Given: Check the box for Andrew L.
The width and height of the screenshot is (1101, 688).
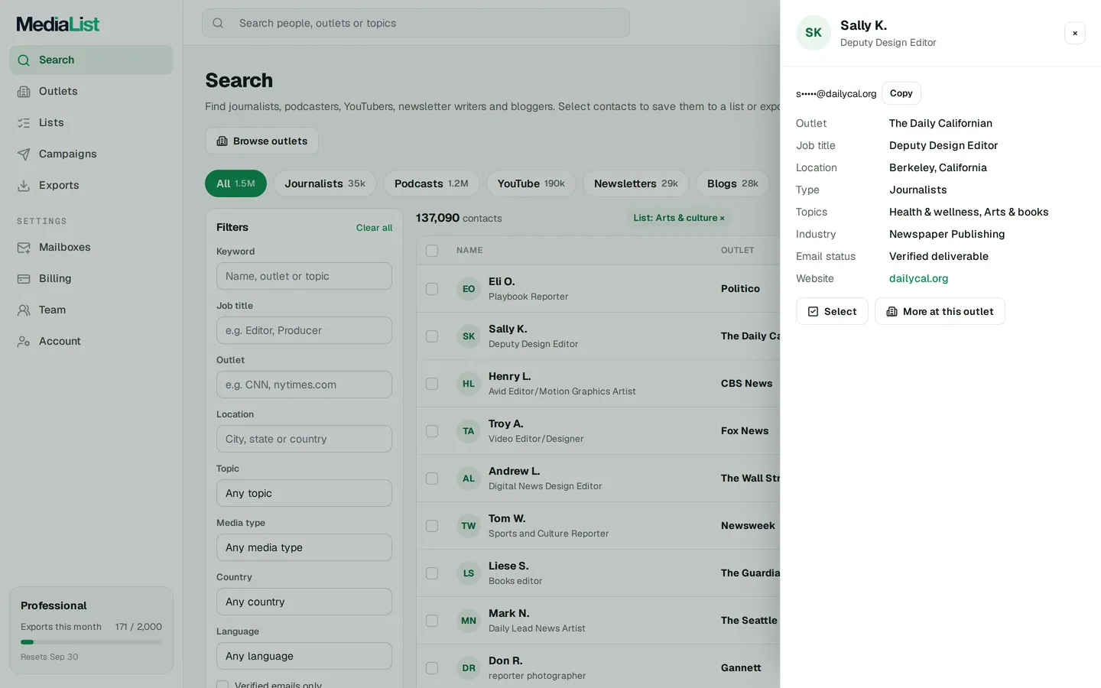Looking at the screenshot, I should tap(432, 479).
